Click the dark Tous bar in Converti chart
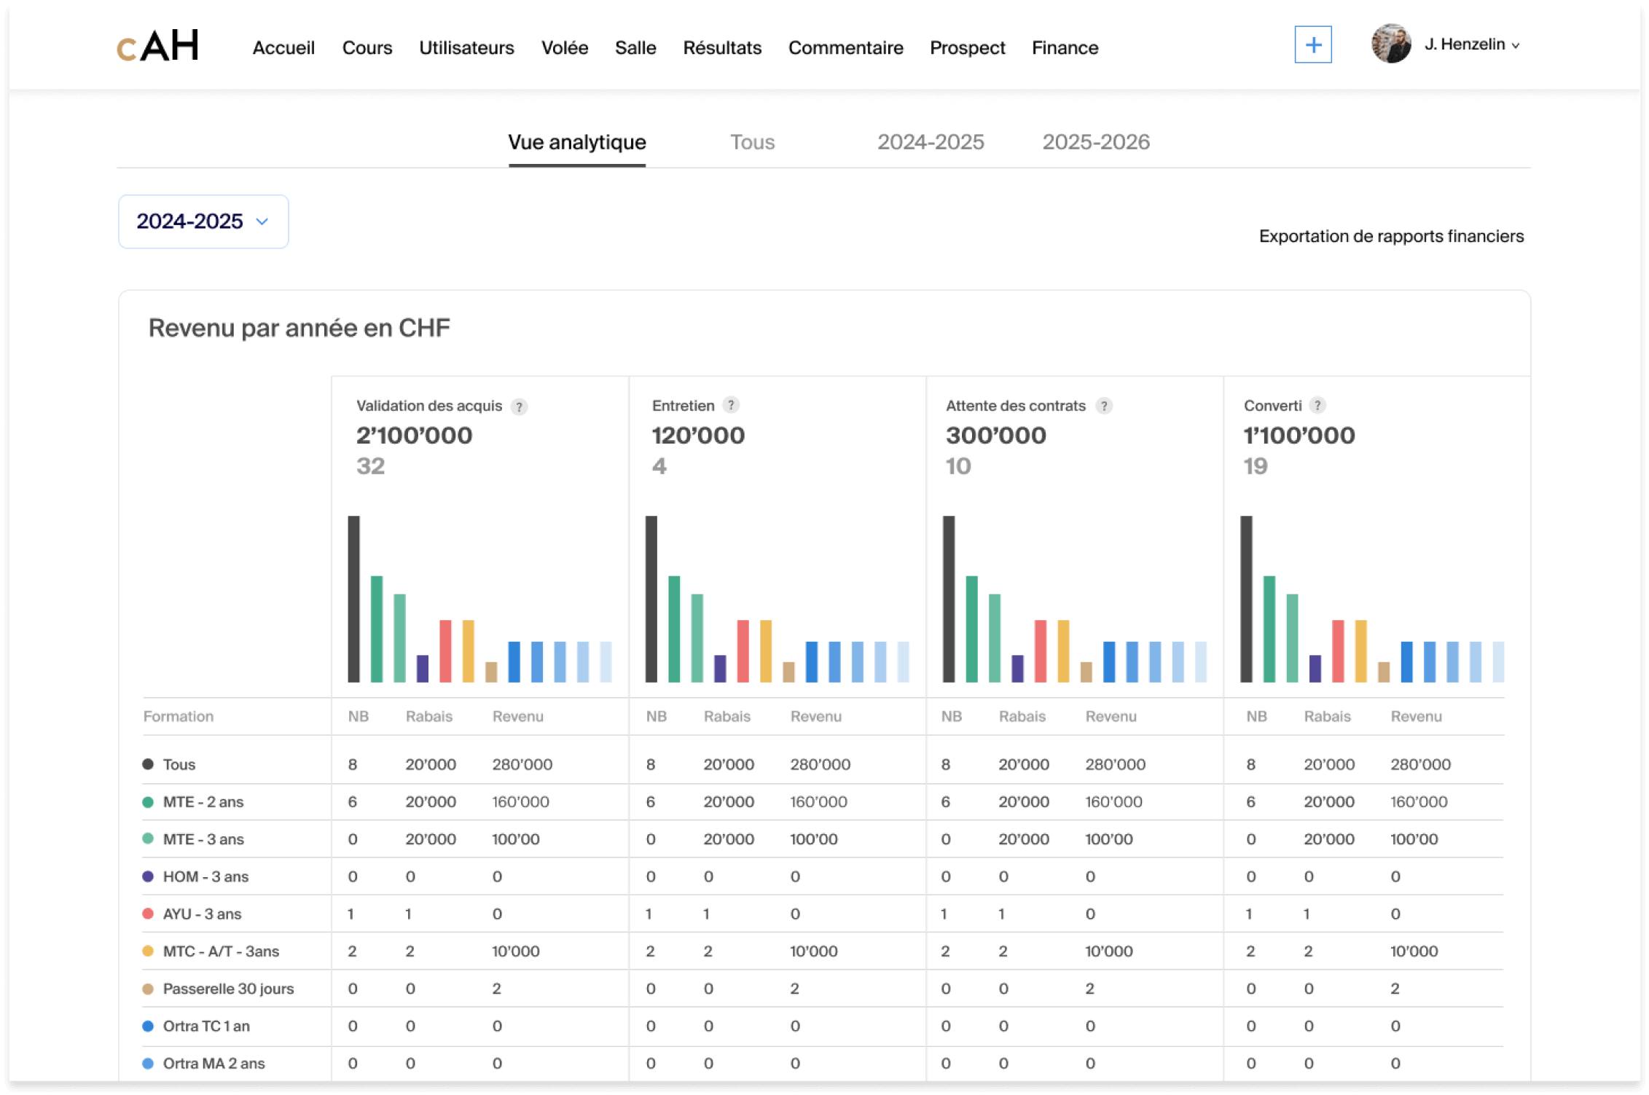Image resolution: width=1649 pixels, height=1095 pixels. coord(1246,598)
